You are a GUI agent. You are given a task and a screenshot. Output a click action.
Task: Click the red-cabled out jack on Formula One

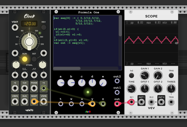[117, 104]
